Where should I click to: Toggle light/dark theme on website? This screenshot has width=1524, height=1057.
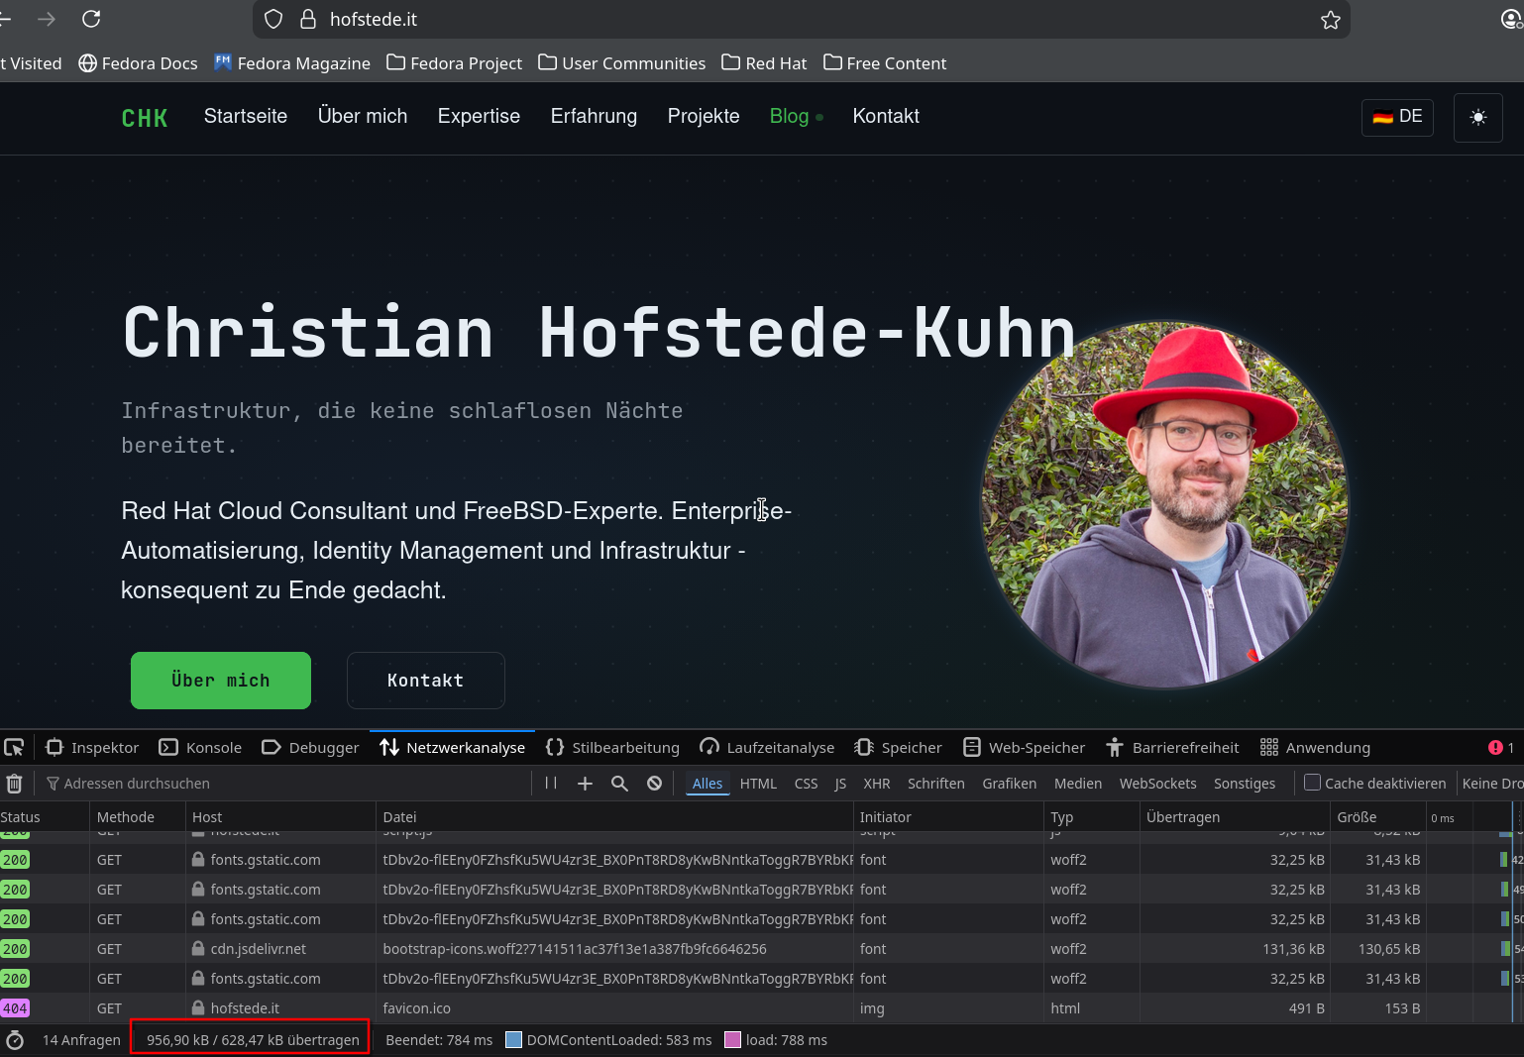point(1477,117)
